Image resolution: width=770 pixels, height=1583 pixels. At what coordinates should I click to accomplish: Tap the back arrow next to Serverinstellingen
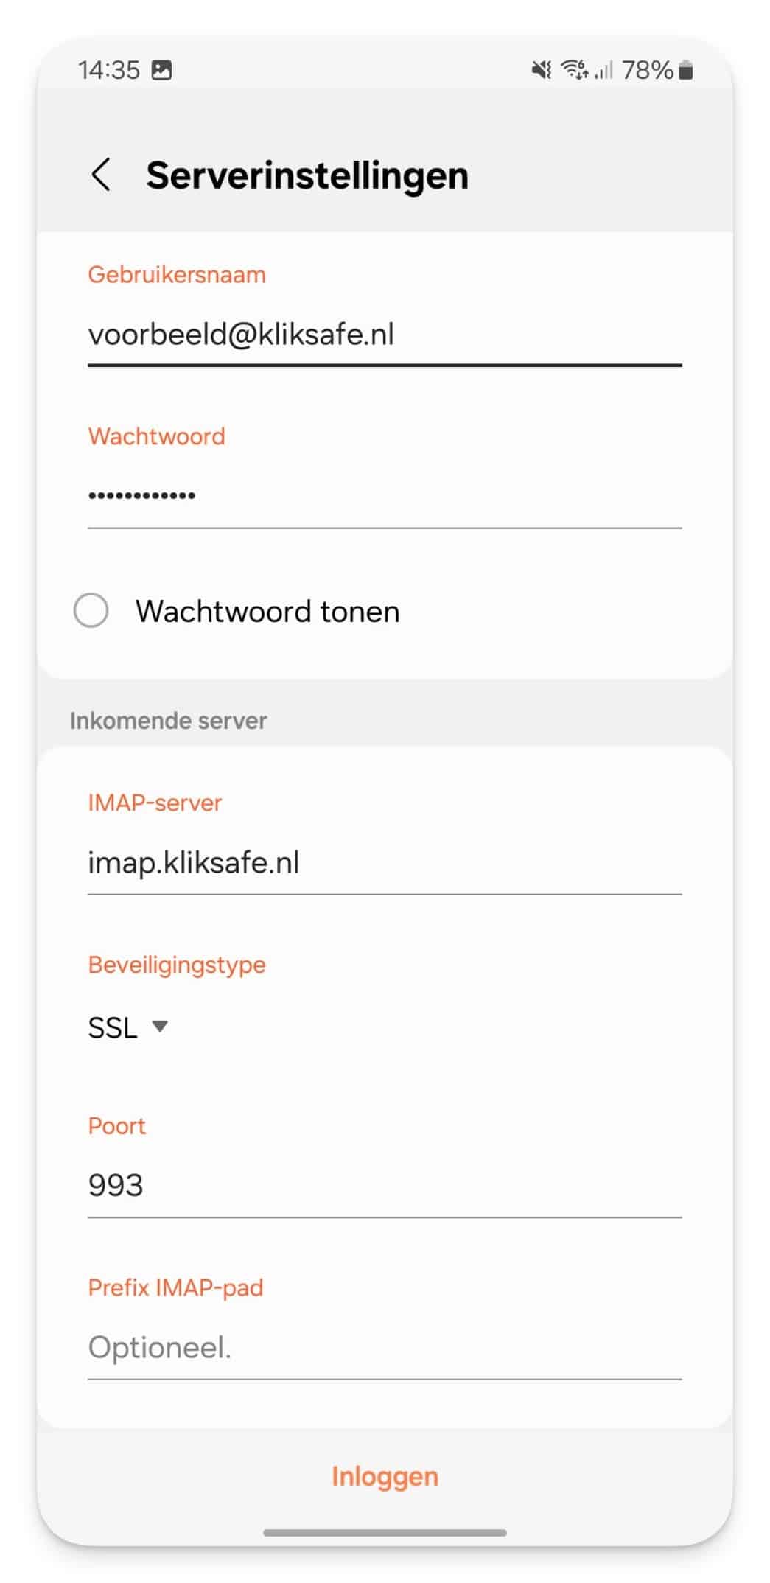pos(101,175)
